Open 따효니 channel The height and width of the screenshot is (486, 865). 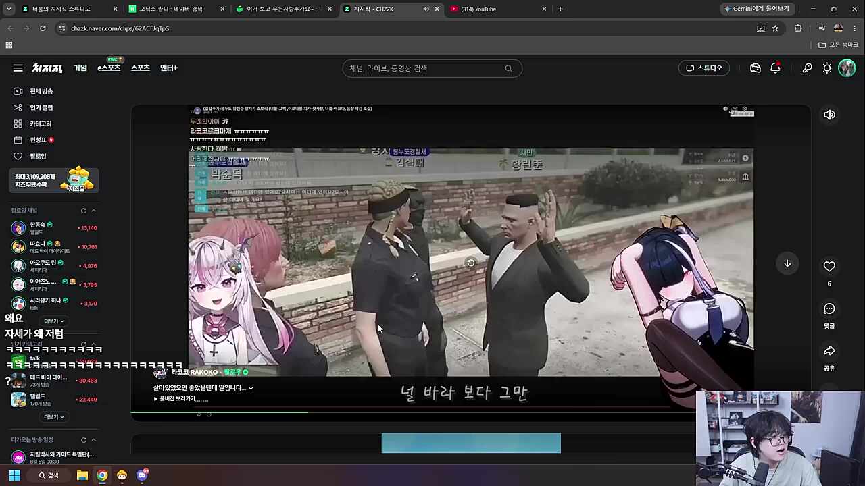54,246
